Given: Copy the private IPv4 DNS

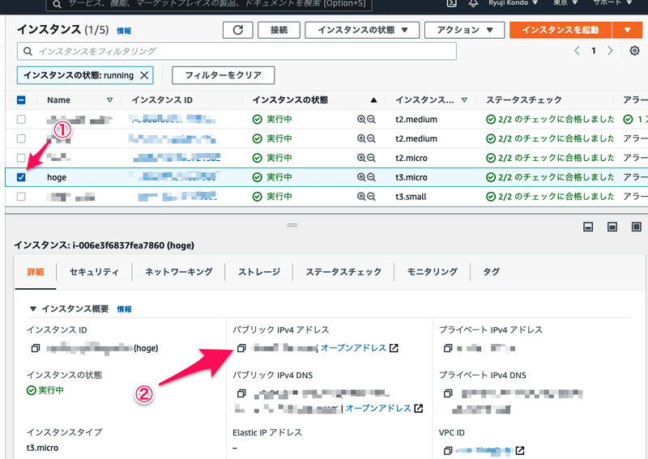Looking at the screenshot, I should [x=448, y=393].
